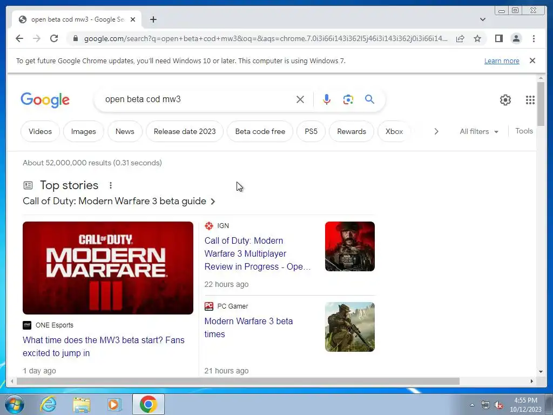Viewport: 553px width, 415px height.
Task: Open the Tools button
Action: pyautogui.click(x=524, y=131)
